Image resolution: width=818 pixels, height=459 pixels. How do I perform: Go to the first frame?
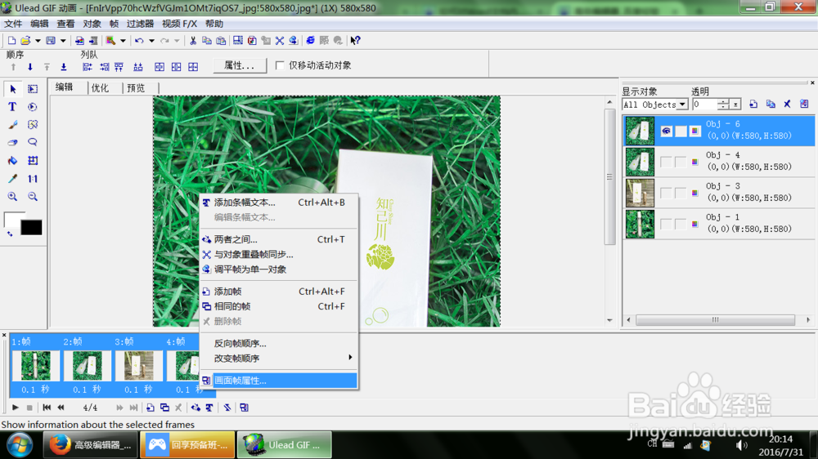[47, 408]
